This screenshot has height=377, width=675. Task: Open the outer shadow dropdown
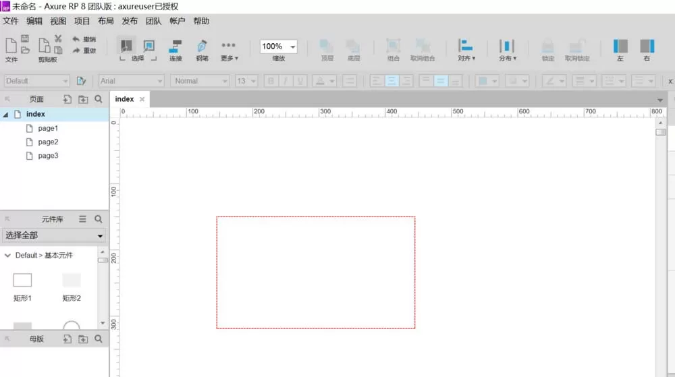[517, 81]
